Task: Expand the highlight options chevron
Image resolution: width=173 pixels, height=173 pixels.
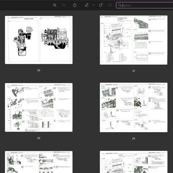Action: (x=94, y=5)
